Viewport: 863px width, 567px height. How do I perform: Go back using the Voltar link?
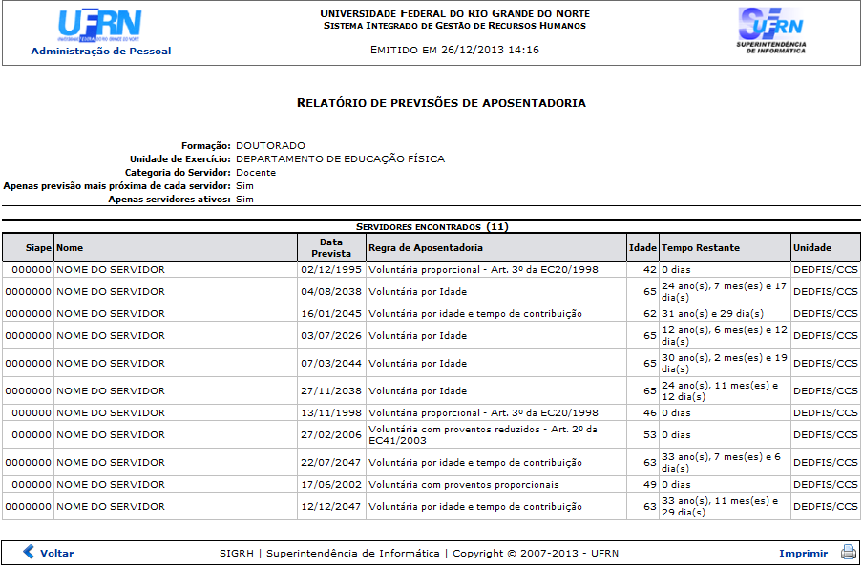click(56, 553)
